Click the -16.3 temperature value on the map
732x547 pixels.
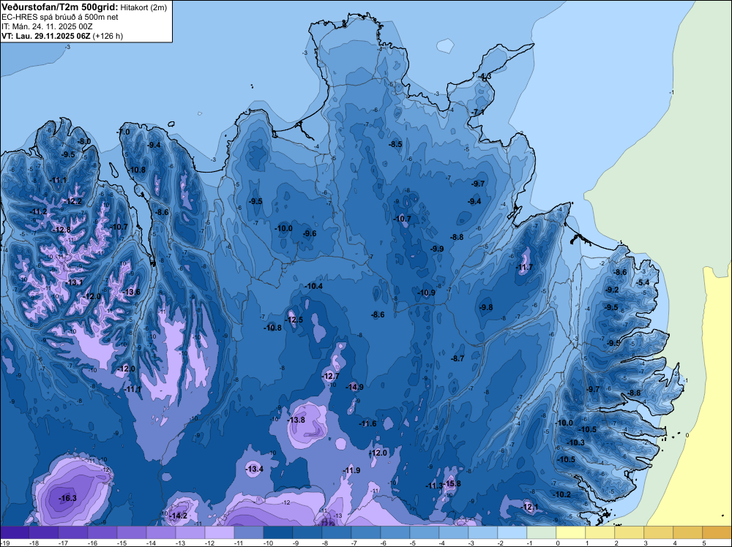67,498
